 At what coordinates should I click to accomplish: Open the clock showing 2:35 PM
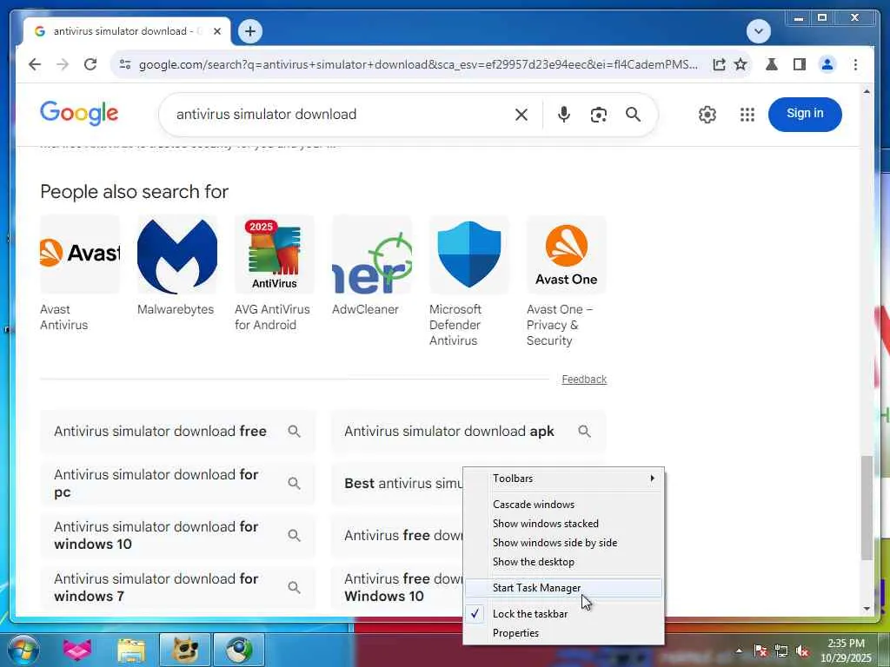coord(846,650)
